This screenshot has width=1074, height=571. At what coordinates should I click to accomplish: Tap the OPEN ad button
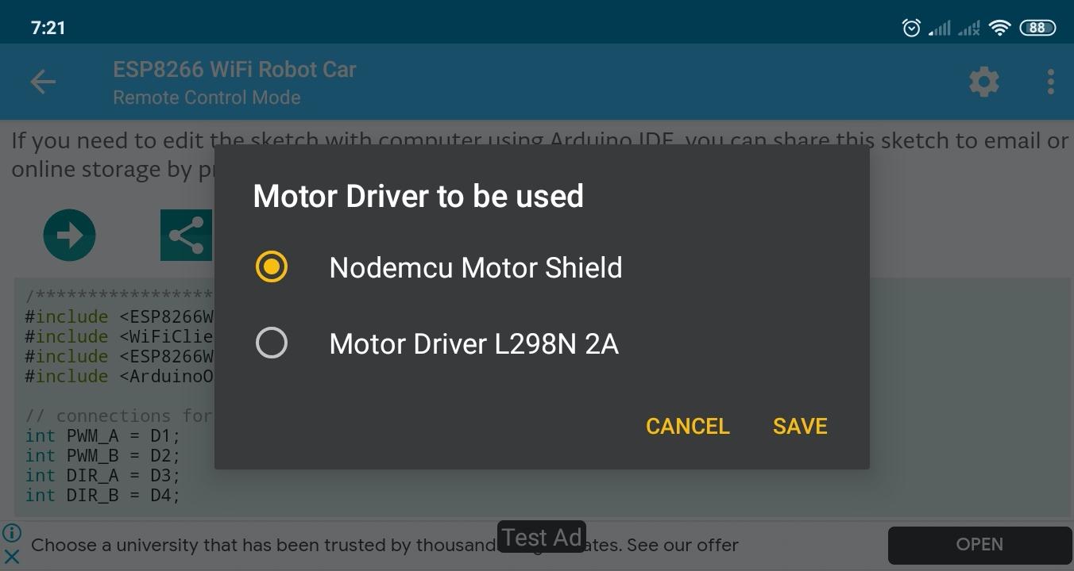(979, 545)
